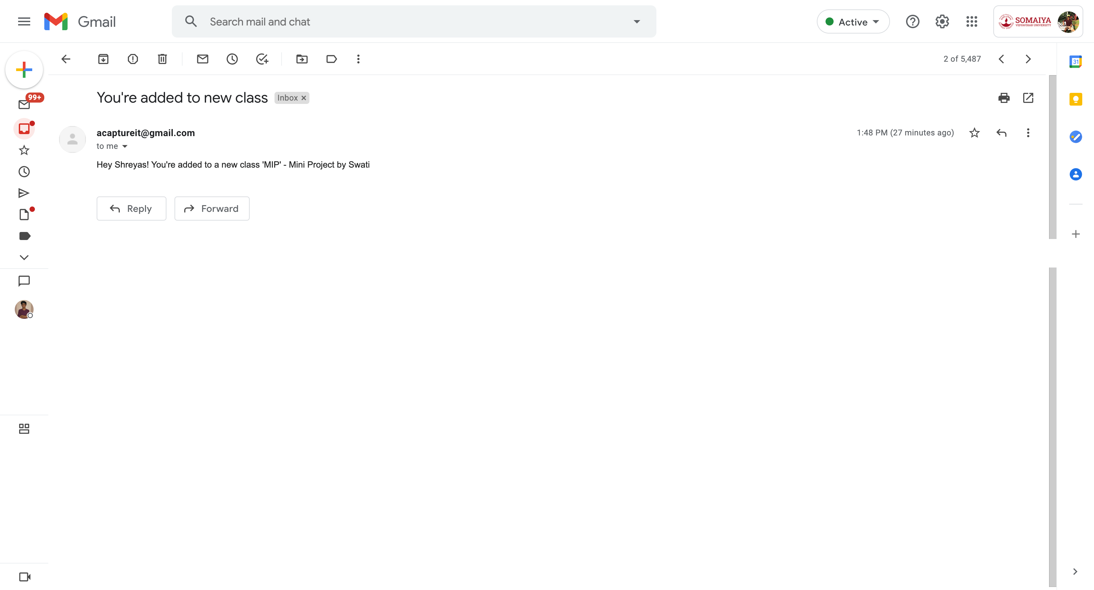Viewport: 1094px width, 590px height.
Task: Open the Move to folder icon
Action: (302, 59)
